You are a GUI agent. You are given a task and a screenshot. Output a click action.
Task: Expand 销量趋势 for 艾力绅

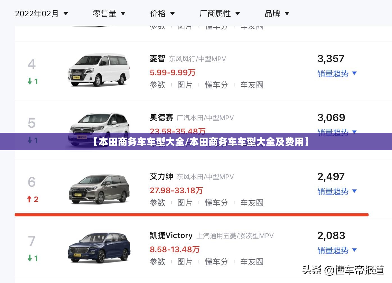pyautogui.click(x=337, y=191)
